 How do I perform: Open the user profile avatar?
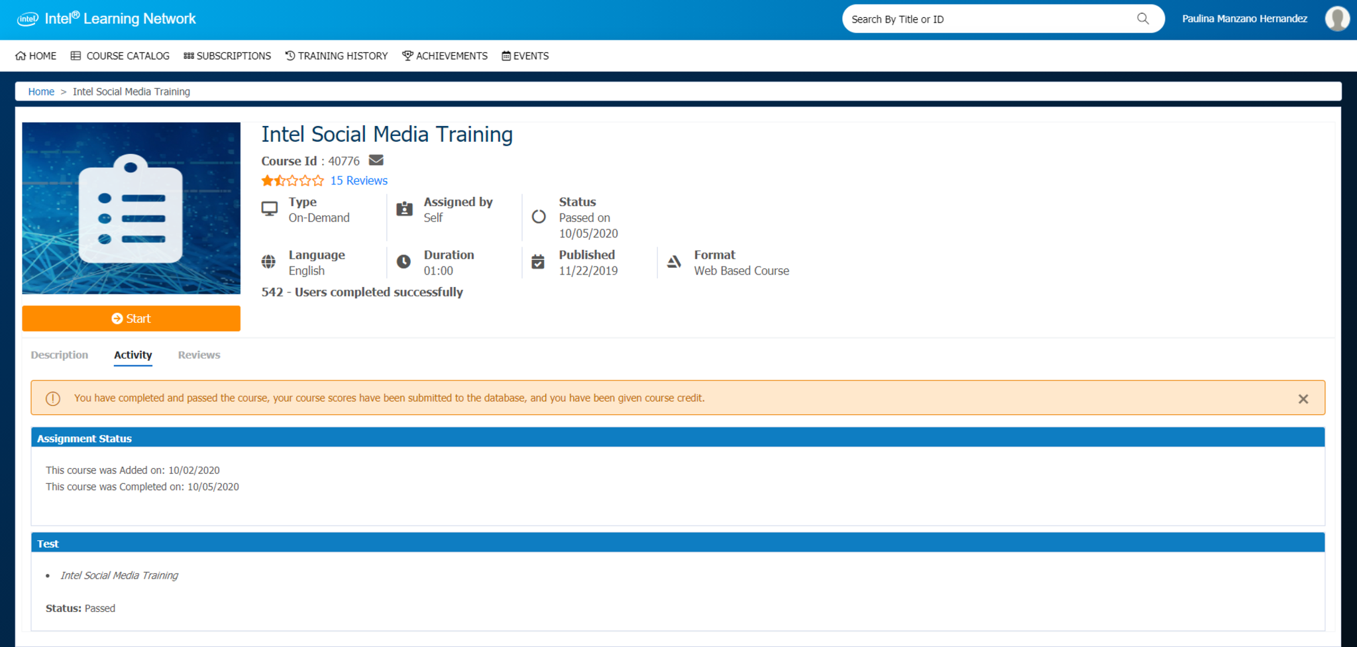pos(1336,19)
